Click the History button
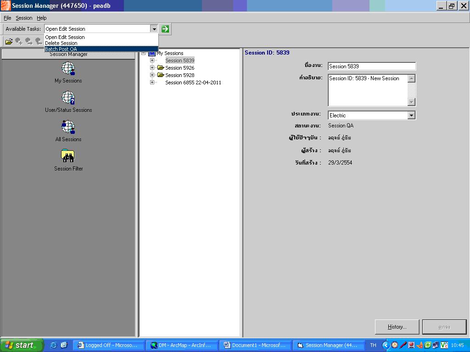Screen dimensions: 470x352 [x=397, y=327]
